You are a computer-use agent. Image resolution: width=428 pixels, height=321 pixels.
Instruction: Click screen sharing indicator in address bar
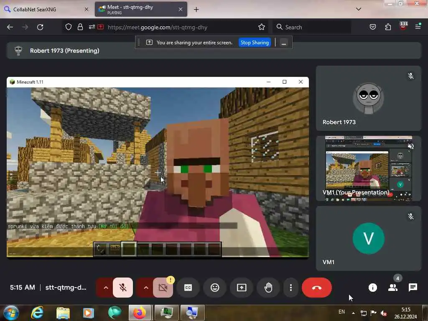pos(101,27)
